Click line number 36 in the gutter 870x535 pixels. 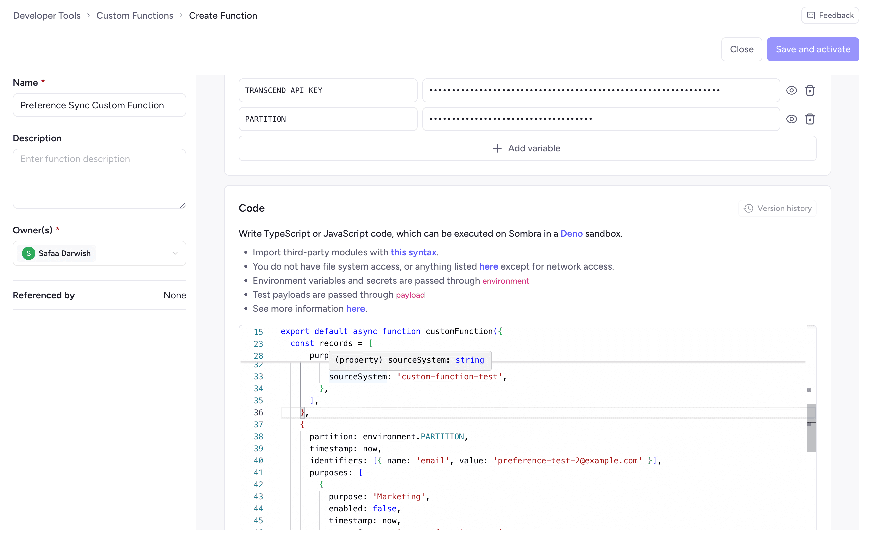tap(258, 412)
